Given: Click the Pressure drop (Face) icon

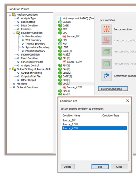Looking at the screenshot, I should 107,64.
